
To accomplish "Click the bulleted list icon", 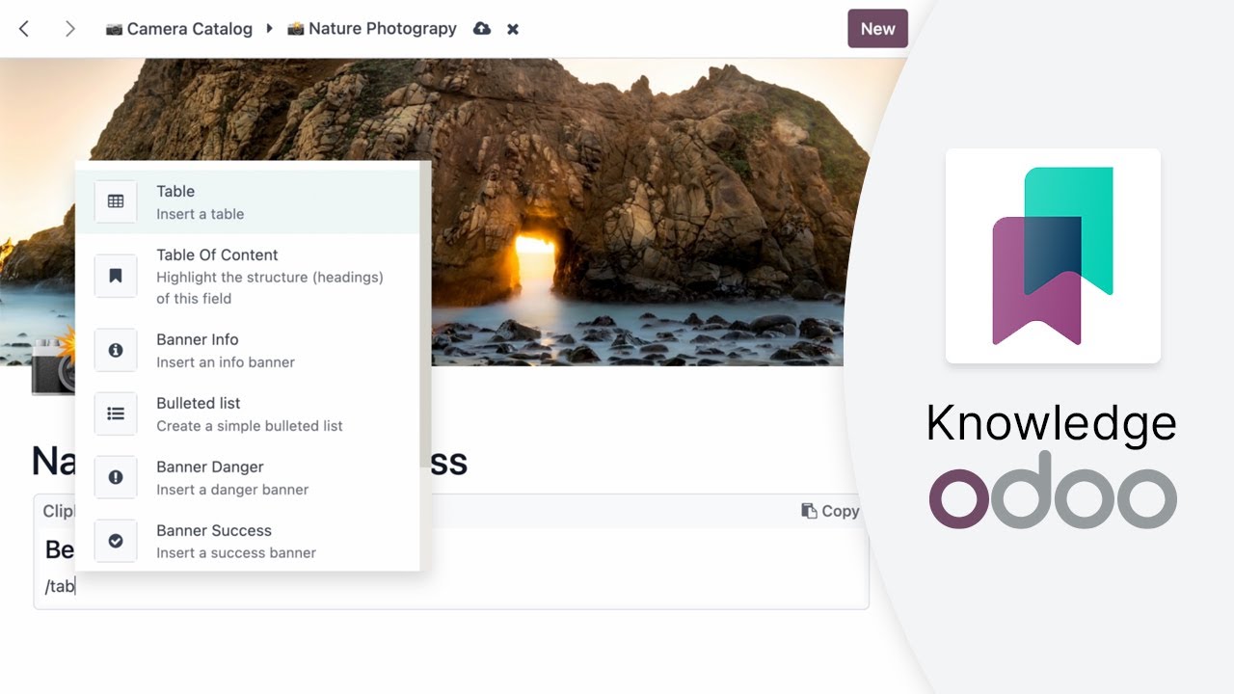I will pyautogui.click(x=116, y=414).
